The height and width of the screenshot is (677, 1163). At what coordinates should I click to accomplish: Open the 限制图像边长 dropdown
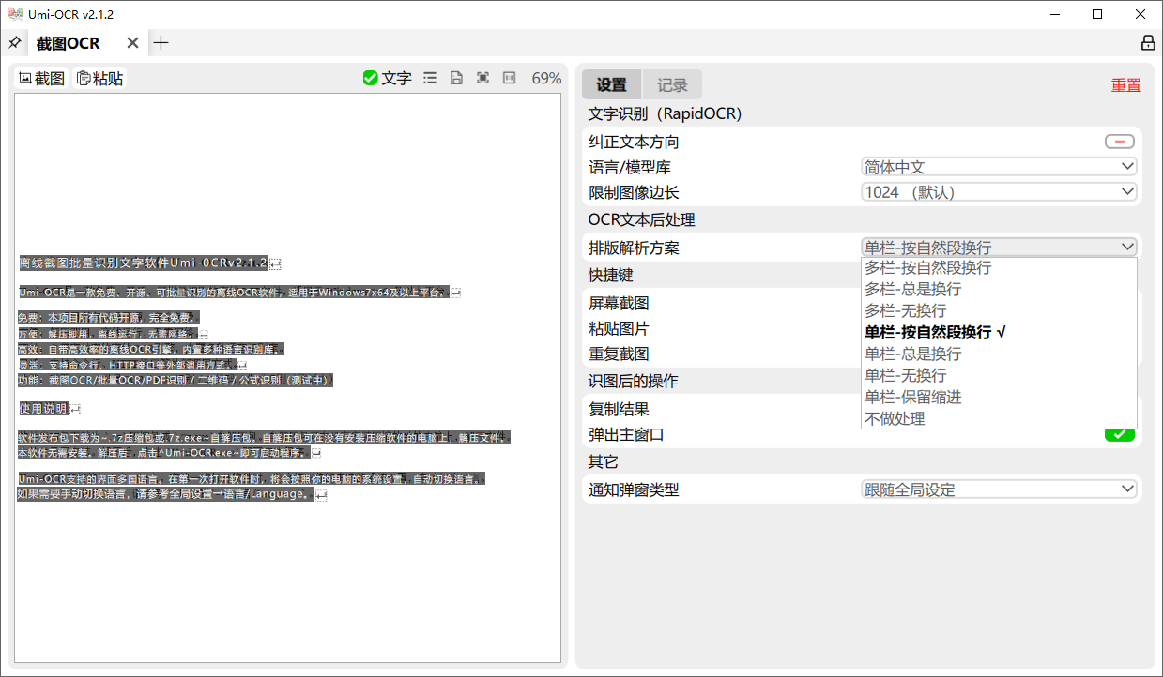[x=999, y=192]
